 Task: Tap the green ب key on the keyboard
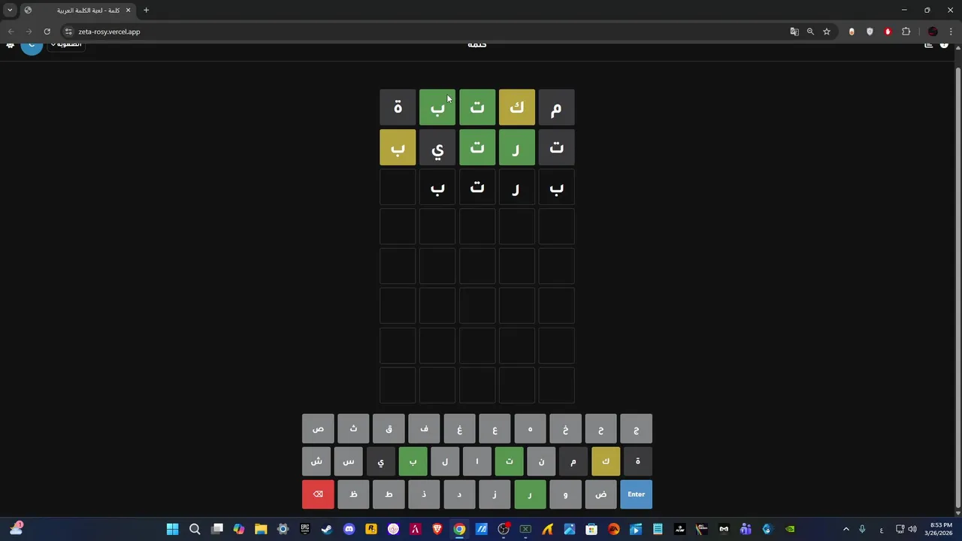click(x=413, y=461)
